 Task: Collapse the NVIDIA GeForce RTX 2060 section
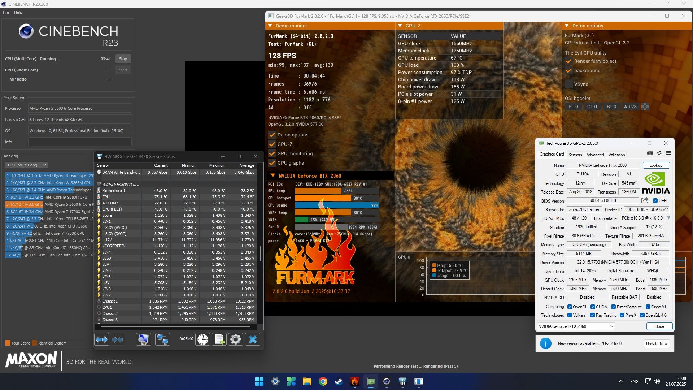[273, 176]
